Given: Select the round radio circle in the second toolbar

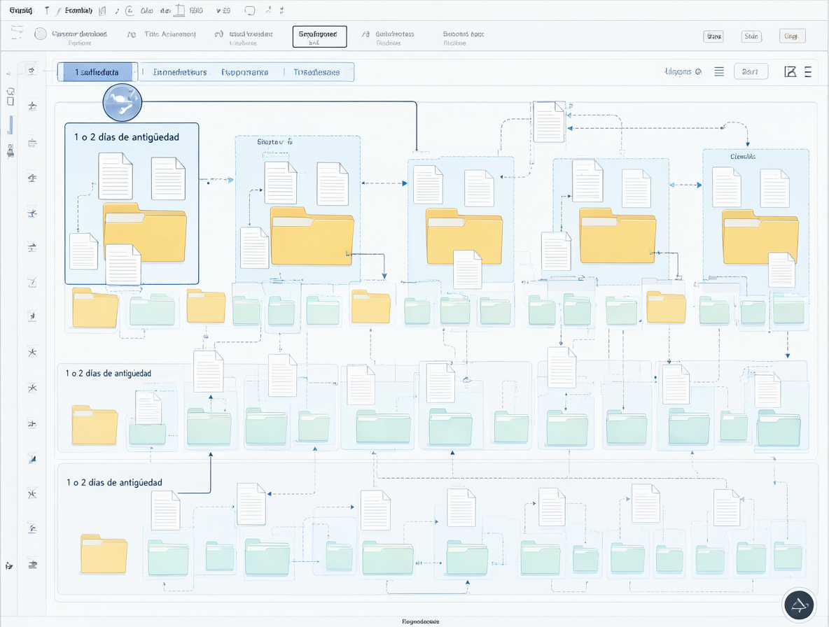Looking at the screenshot, I should click(x=40, y=34).
